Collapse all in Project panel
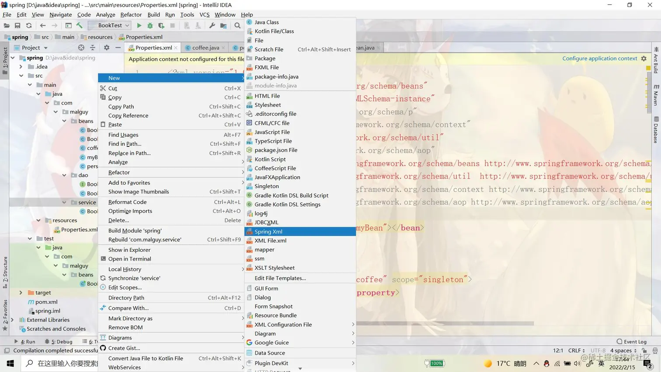661x372 pixels. click(x=92, y=48)
